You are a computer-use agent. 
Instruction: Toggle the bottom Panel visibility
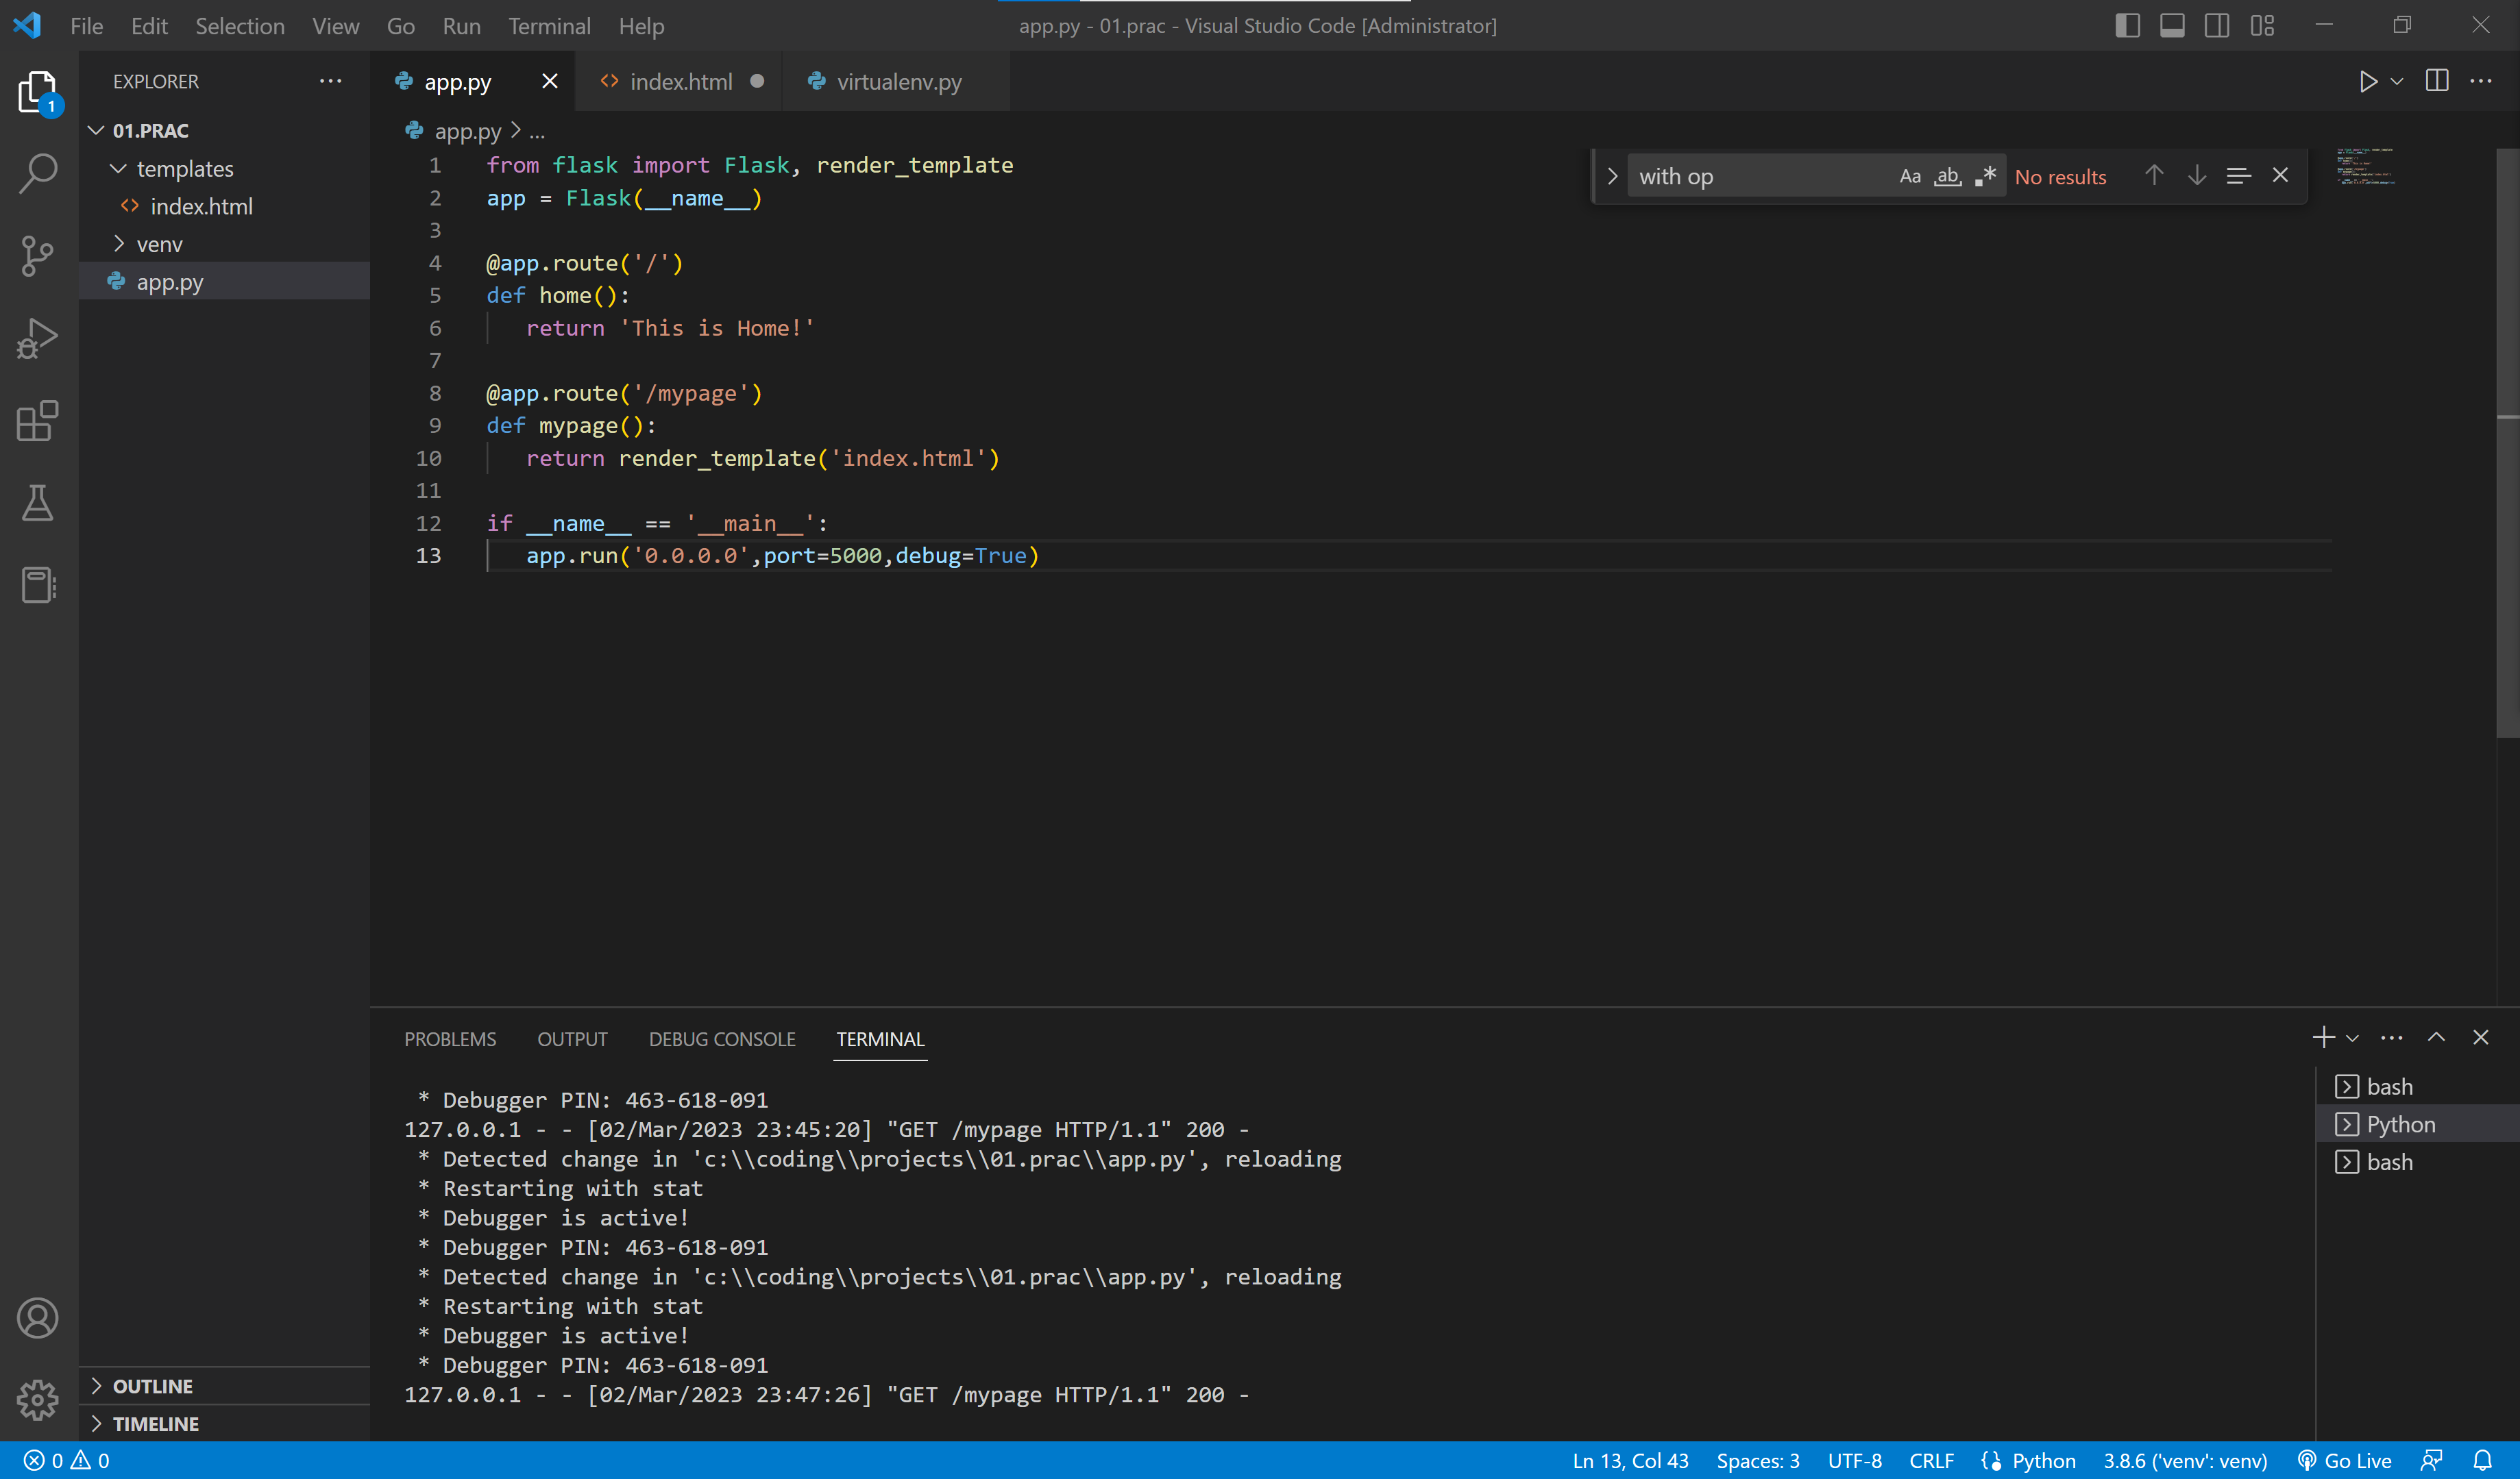click(2172, 26)
